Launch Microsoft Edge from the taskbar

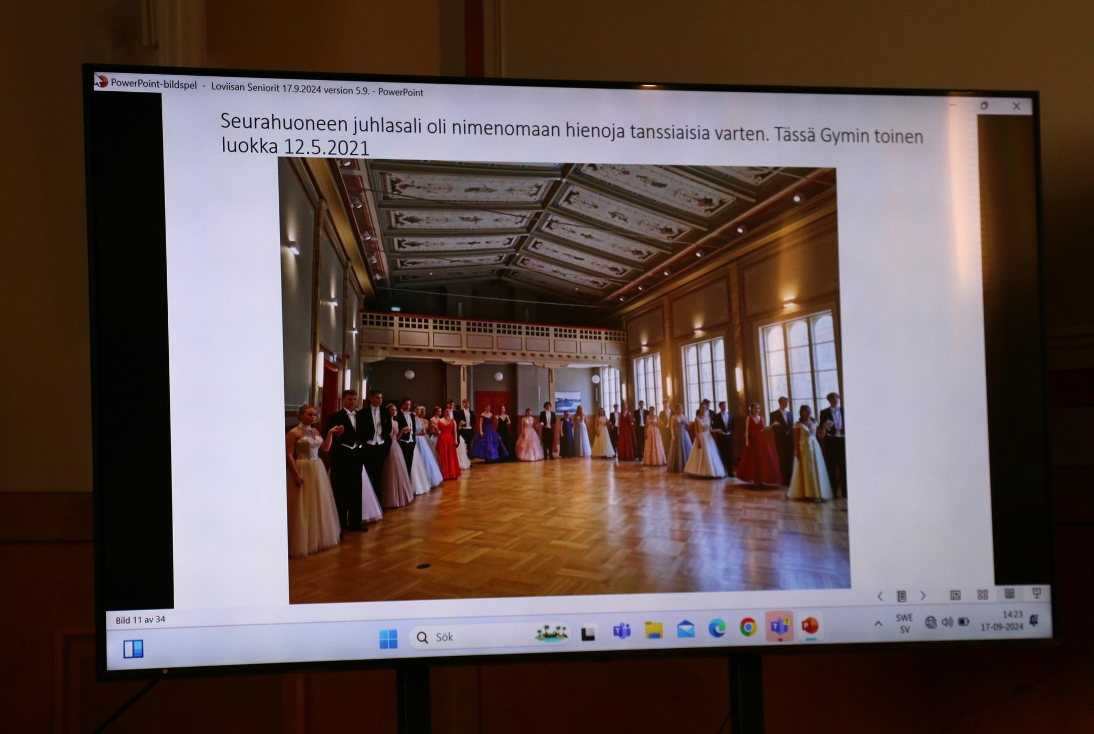click(717, 628)
